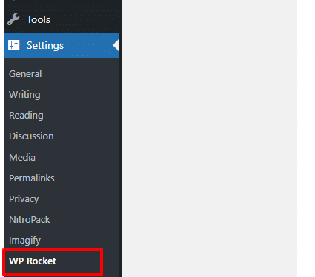Click the Settings sliders icon

pyautogui.click(x=13, y=45)
